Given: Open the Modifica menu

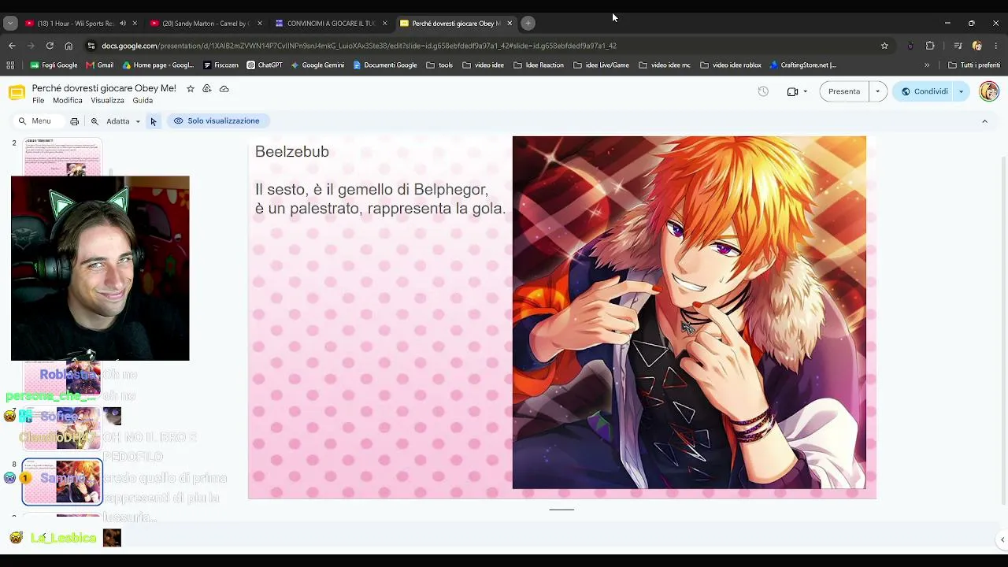Looking at the screenshot, I should click(68, 101).
